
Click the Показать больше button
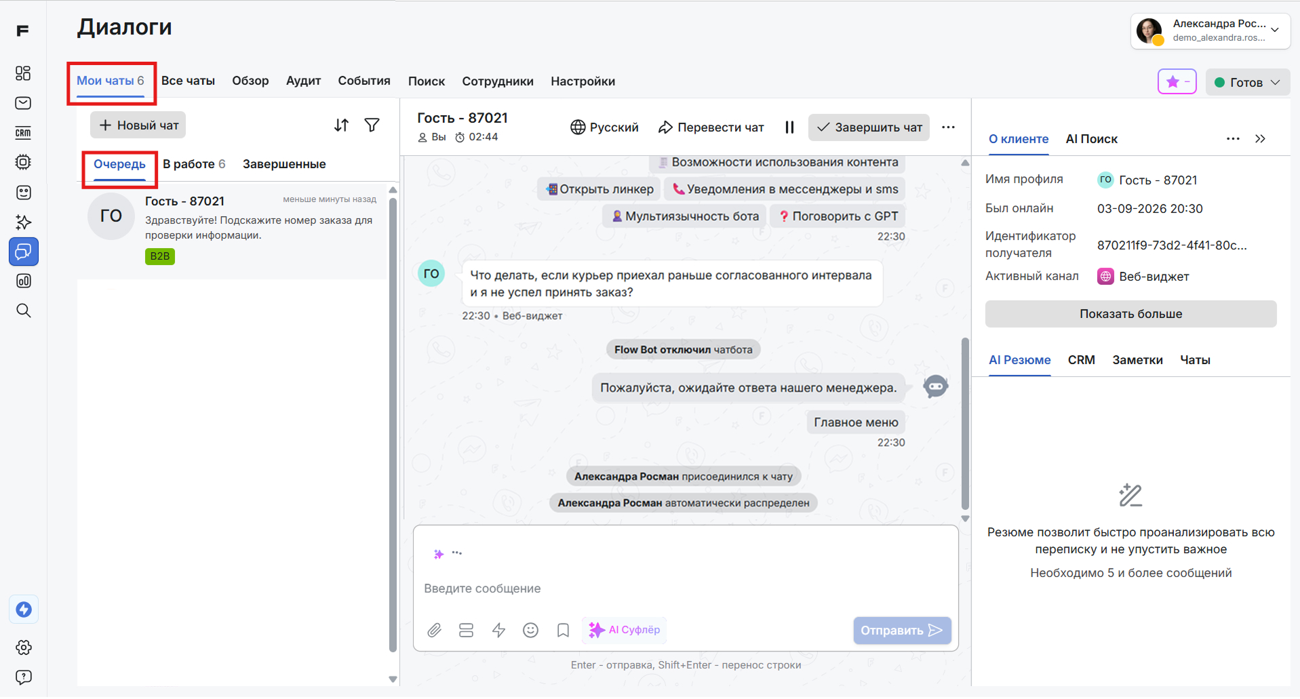click(x=1130, y=314)
